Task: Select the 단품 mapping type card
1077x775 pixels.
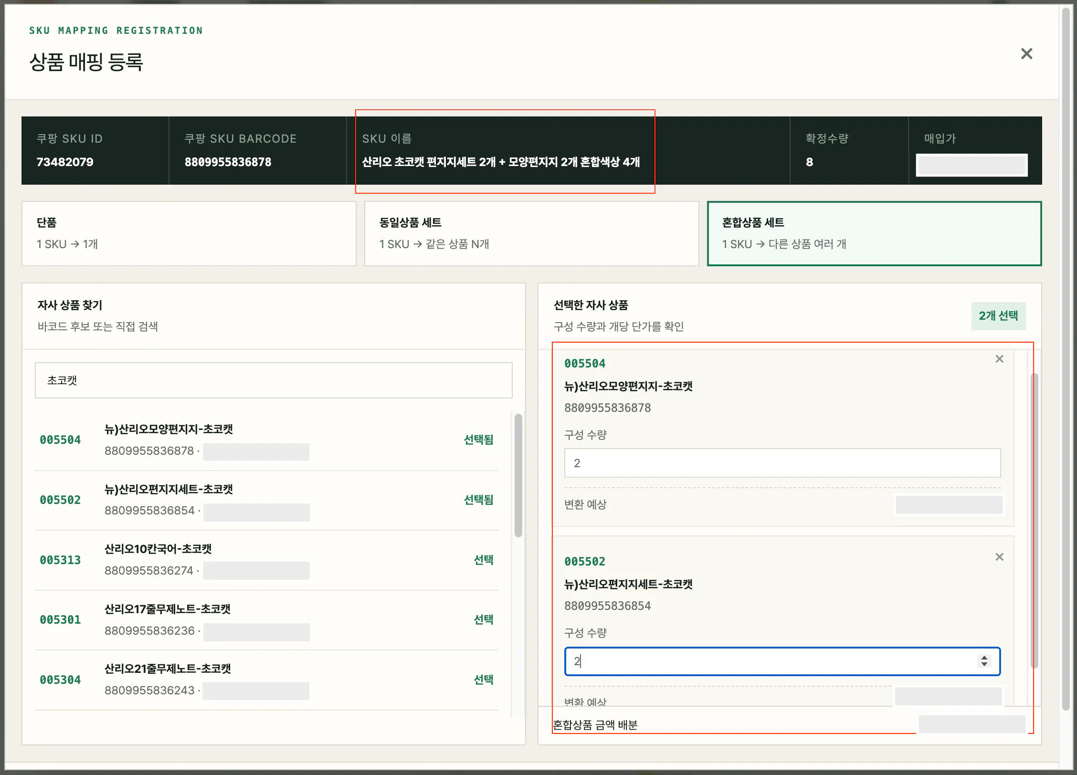Action: pyautogui.click(x=189, y=233)
